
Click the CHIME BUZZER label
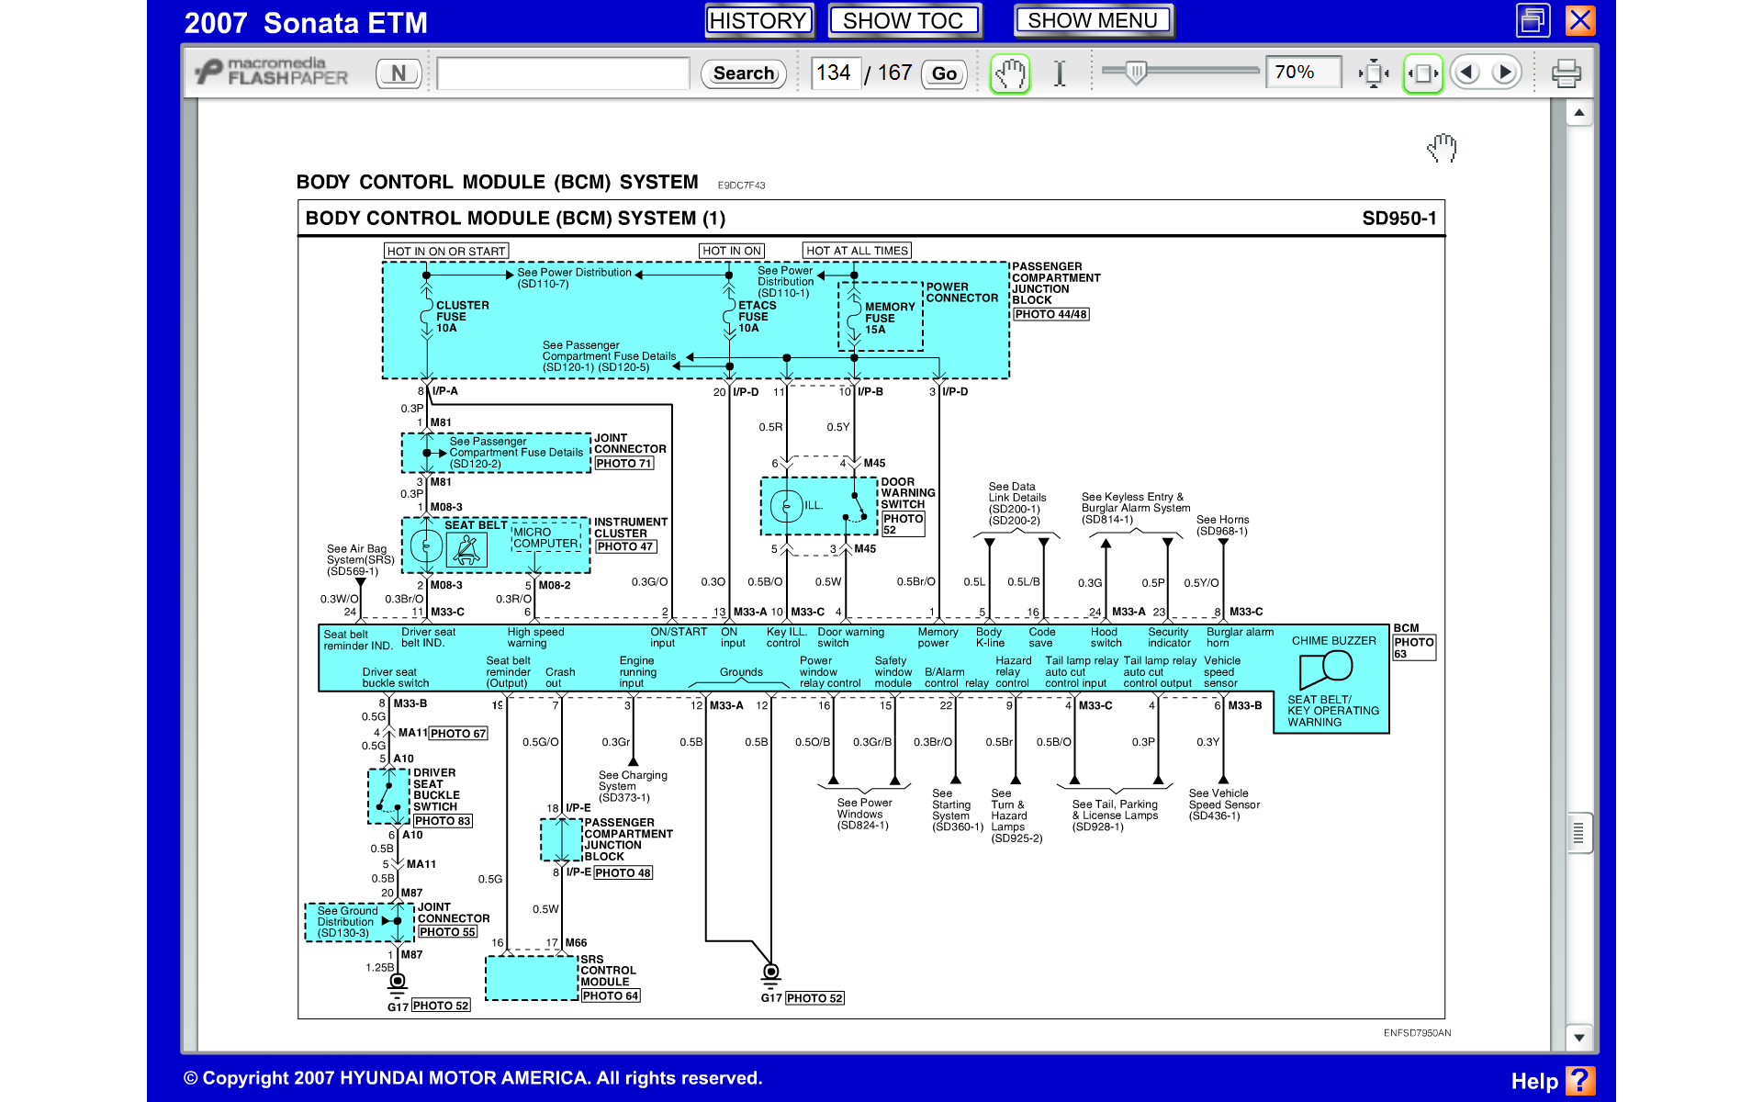[x=1334, y=641]
